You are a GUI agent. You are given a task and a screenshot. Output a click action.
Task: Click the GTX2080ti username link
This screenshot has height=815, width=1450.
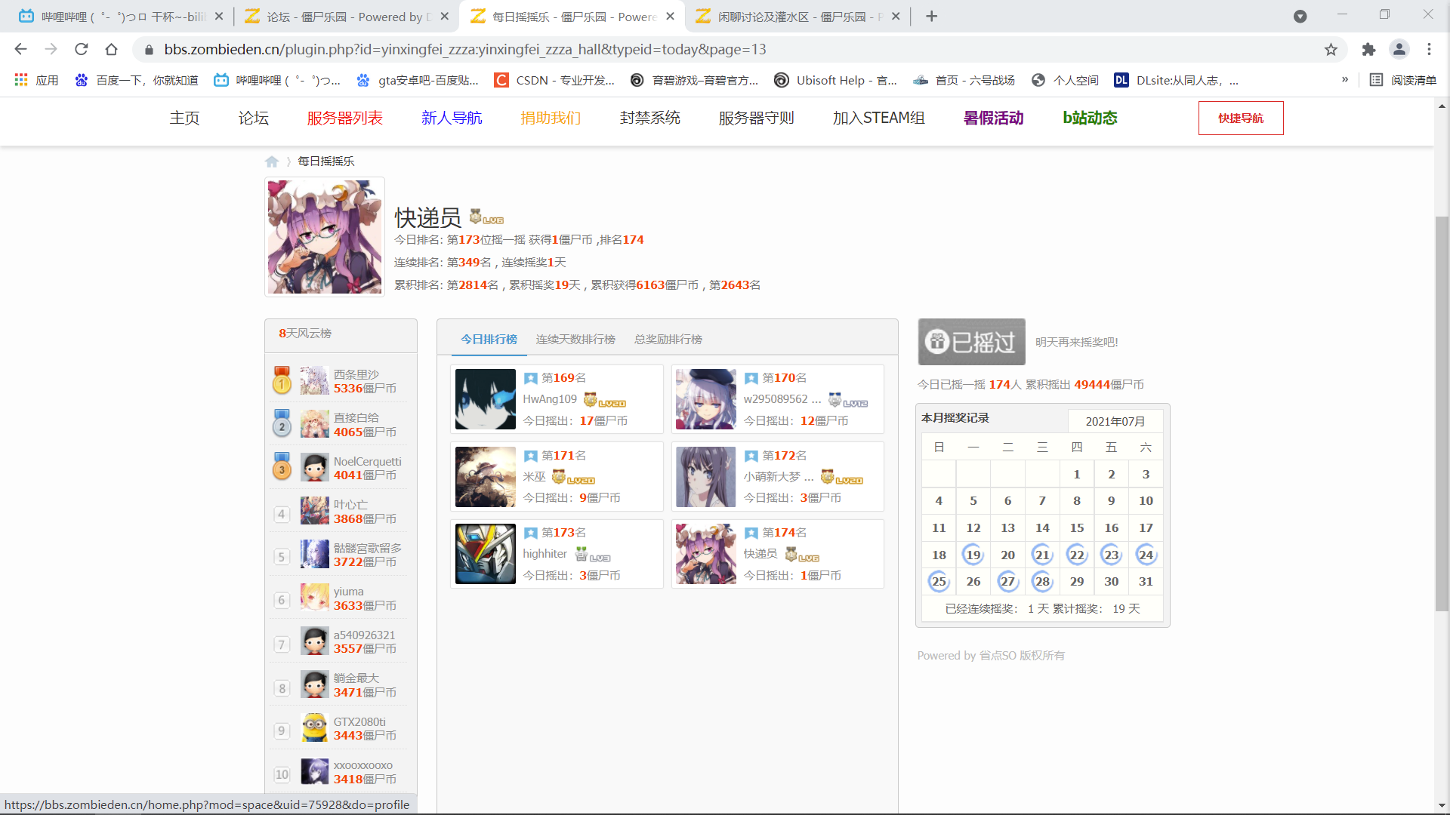point(359,722)
